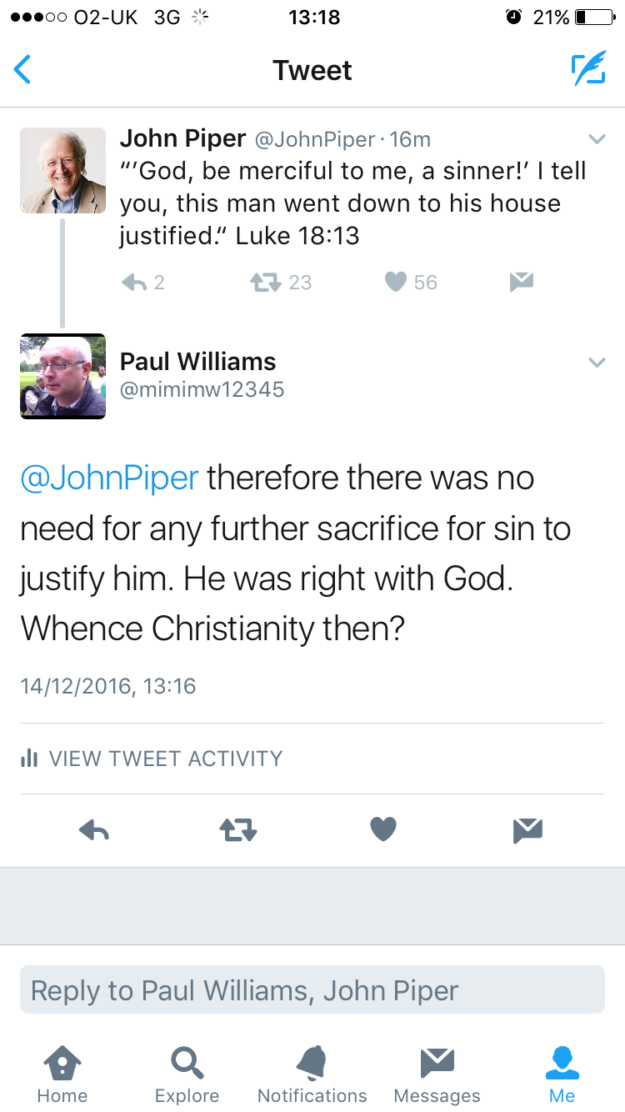The height and width of the screenshot is (1112, 625).
Task: Tap the @JohnPiper mention link
Action: pyautogui.click(x=109, y=478)
